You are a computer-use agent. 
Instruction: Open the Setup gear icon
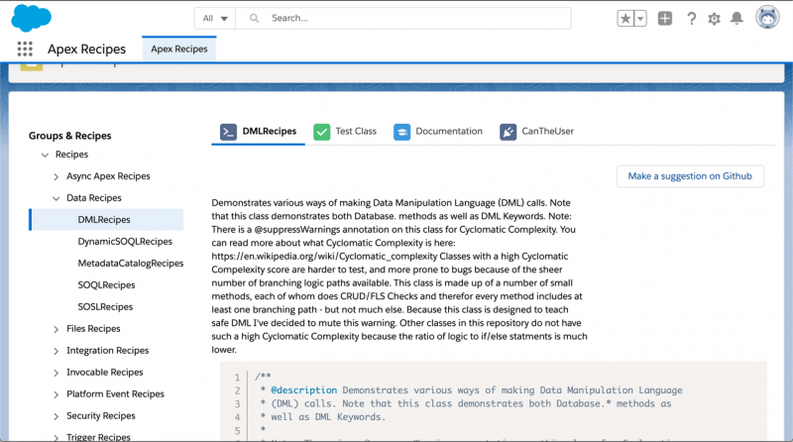click(x=714, y=19)
